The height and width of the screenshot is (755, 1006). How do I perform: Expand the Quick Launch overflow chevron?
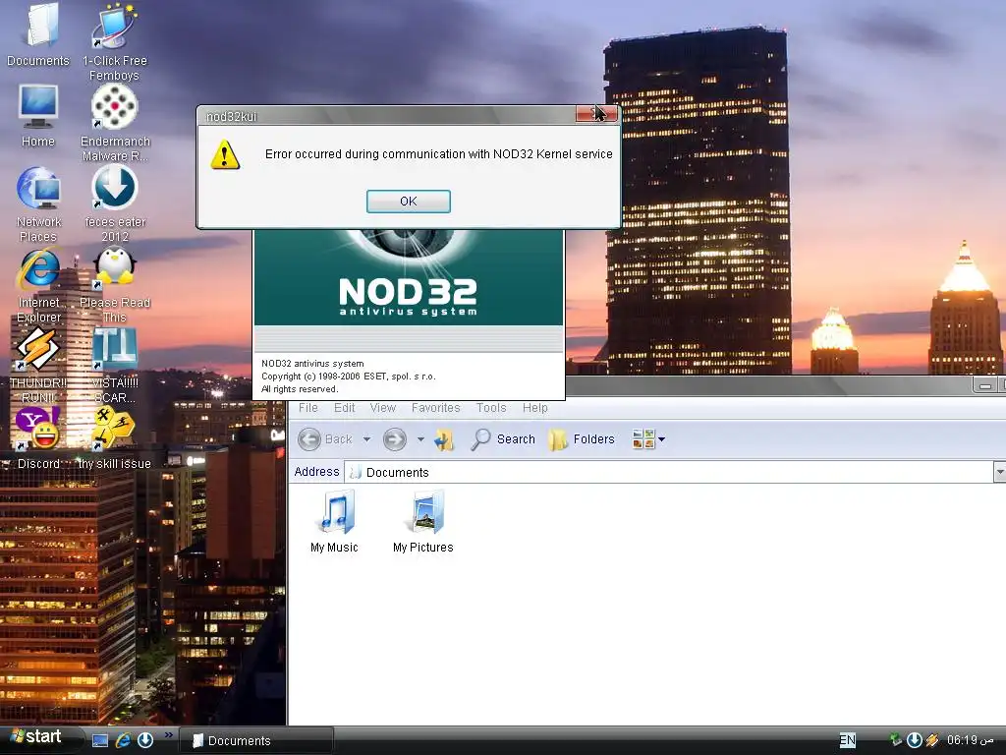coord(169,734)
